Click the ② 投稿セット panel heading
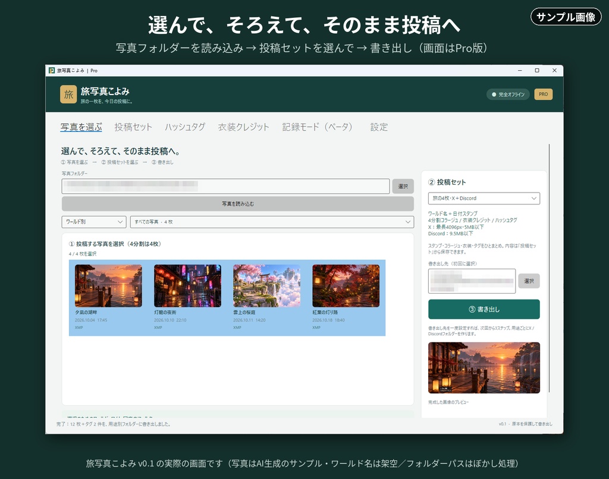This screenshot has height=479, width=609. pos(447,182)
